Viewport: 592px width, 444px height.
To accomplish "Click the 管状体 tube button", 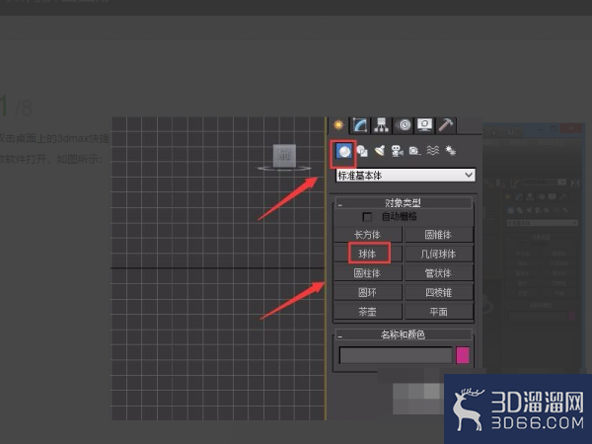I will (x=439, y=273).
